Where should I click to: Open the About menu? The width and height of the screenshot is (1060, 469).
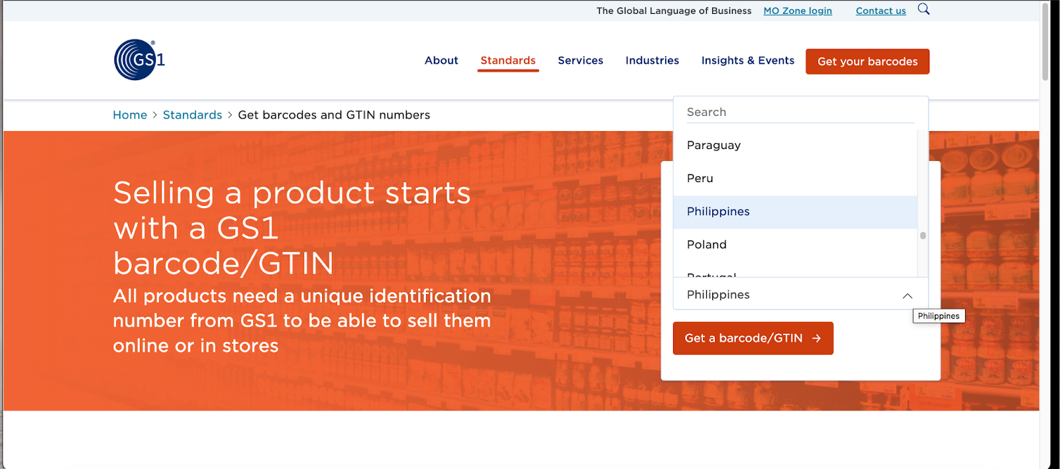coord(441,60)
